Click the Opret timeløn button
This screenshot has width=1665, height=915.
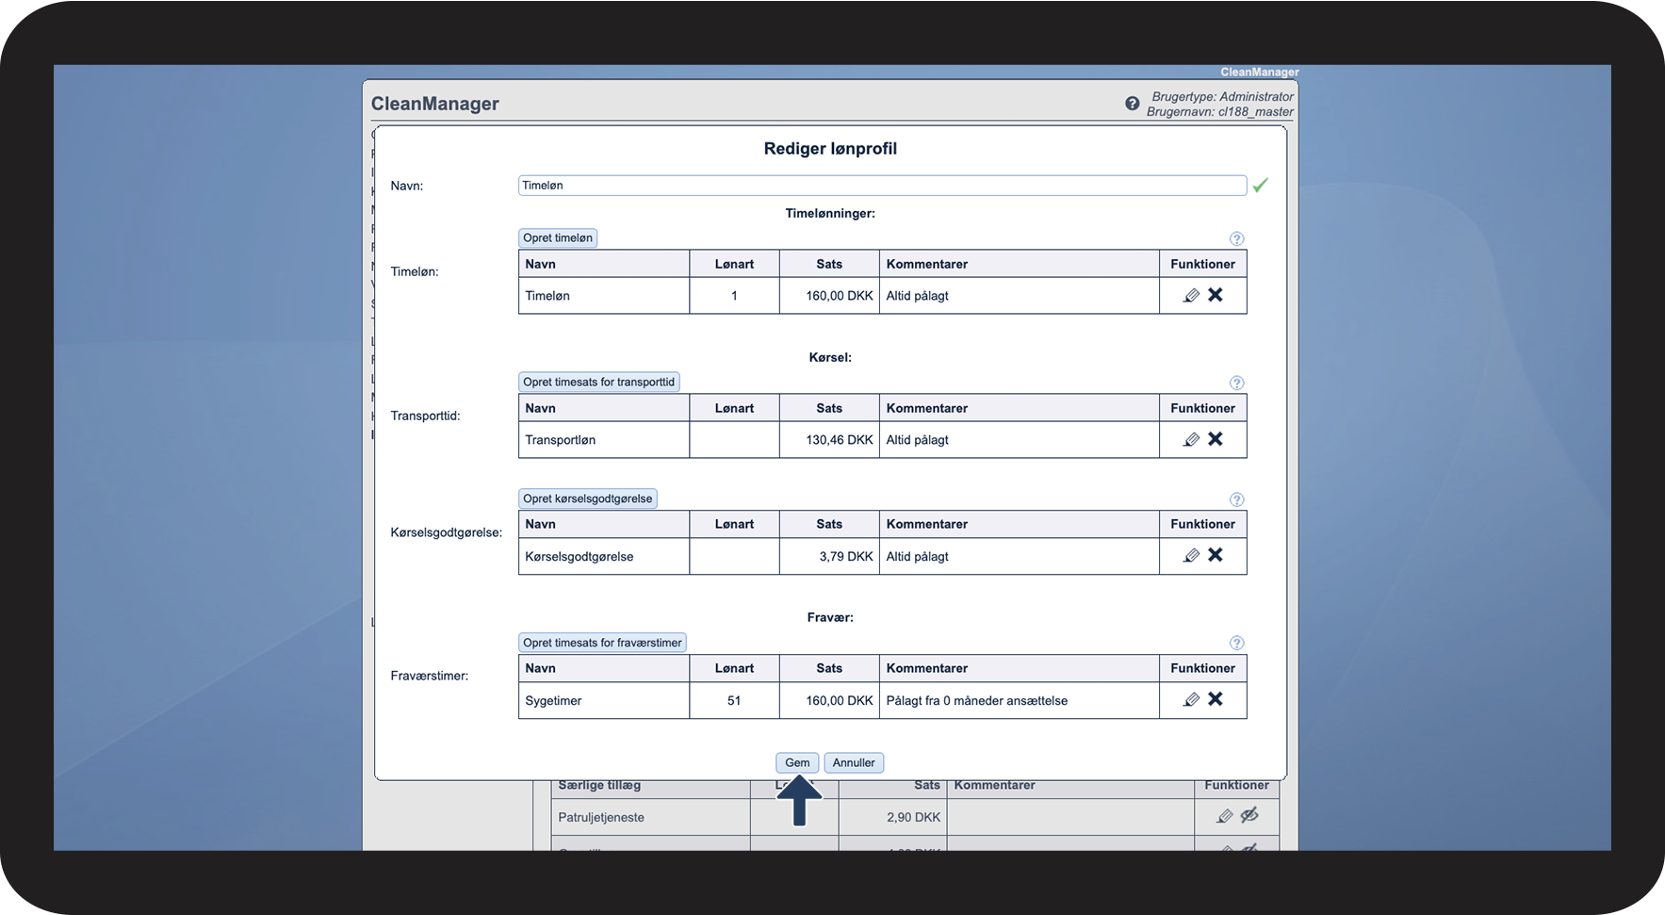(x=558, y=238)
